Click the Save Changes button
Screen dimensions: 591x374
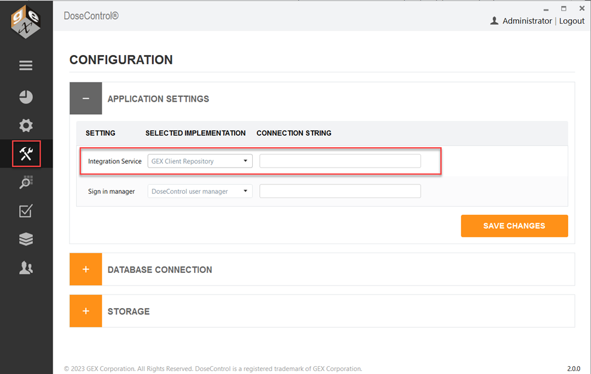(514, 226)
